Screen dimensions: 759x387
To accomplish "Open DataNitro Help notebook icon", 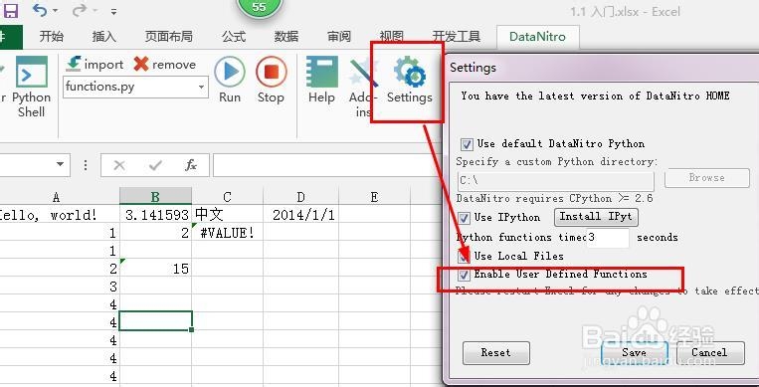I will 322,72.
